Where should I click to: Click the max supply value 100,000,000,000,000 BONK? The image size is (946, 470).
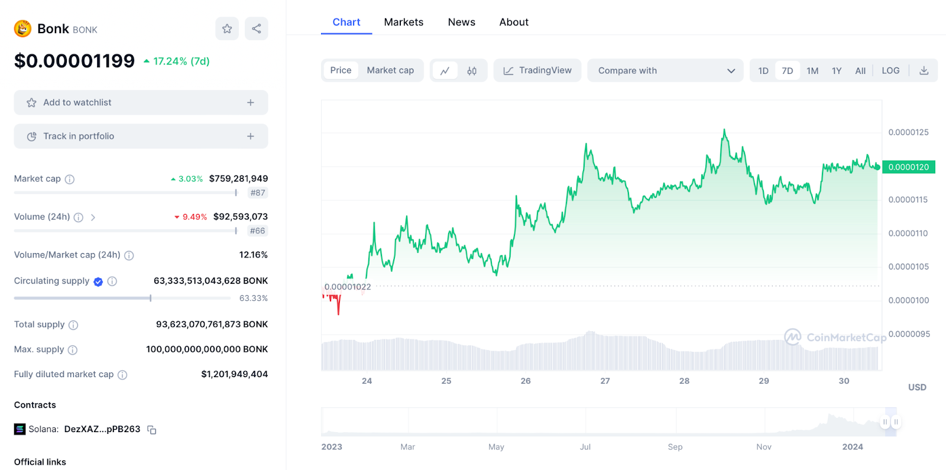[x=207, y=349]
